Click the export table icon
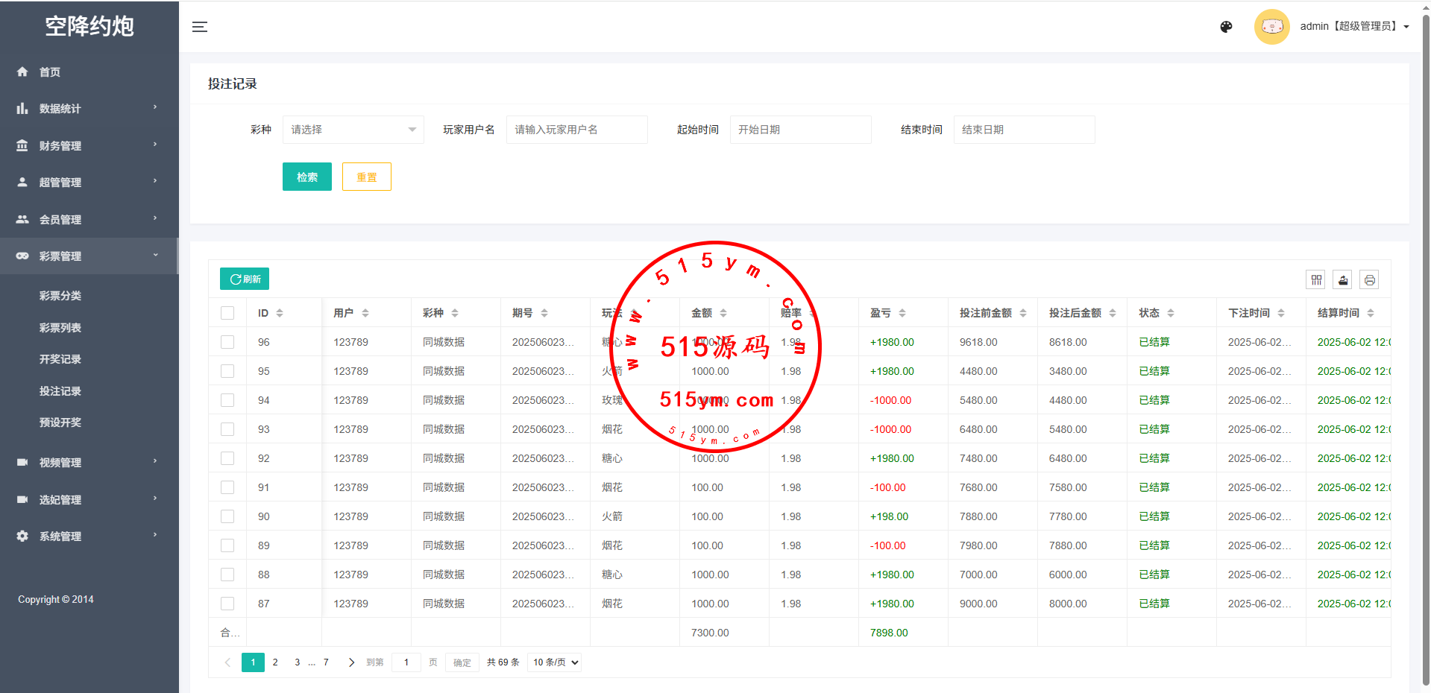1431x693 pixels. click(x=1343, y=280)
